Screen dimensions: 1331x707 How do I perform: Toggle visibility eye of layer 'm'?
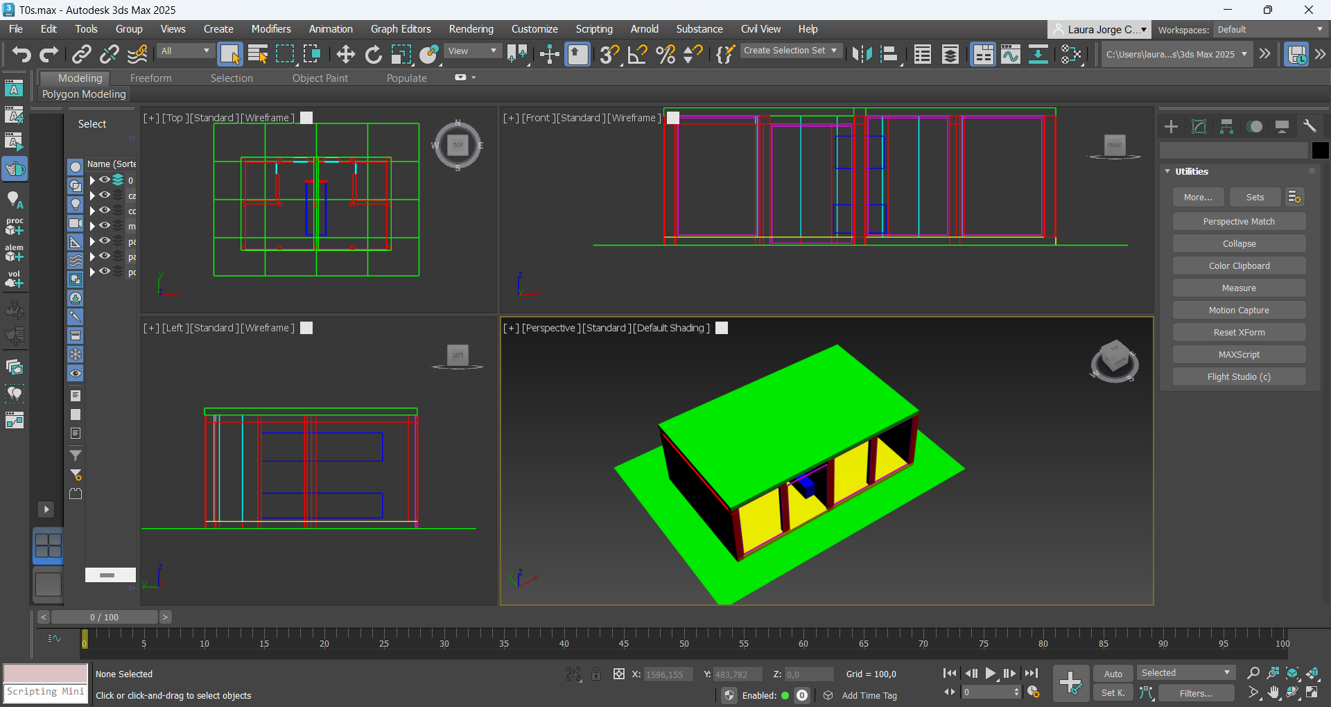[105, 225]
